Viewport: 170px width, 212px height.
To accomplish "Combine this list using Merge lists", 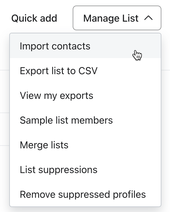I will click(x=85, y=145).
